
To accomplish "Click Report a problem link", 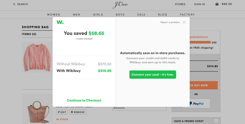I will (x=170, y=22).
